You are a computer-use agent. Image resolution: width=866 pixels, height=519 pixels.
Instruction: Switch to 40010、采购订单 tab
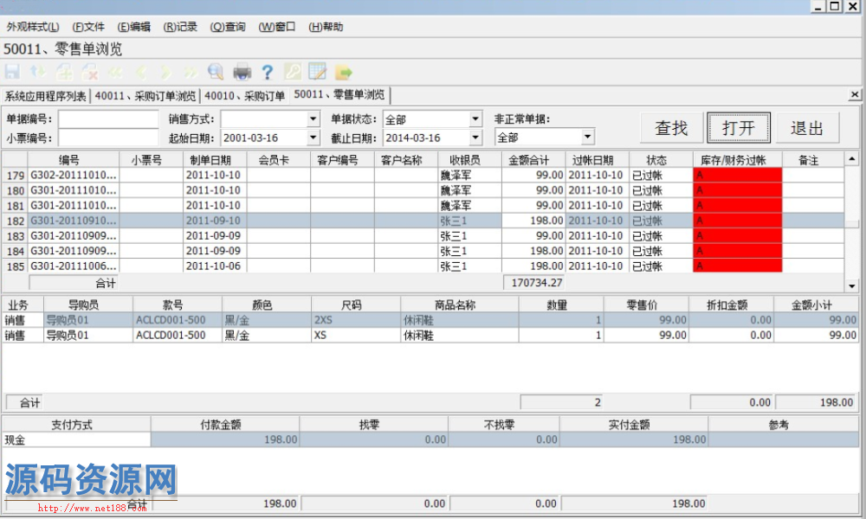[245, 96]
